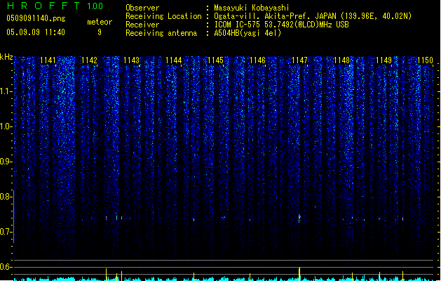Click the 0.9 frequency axis label
The height and width of the screenshot is (281, 441).
click(x=6, y=162)
